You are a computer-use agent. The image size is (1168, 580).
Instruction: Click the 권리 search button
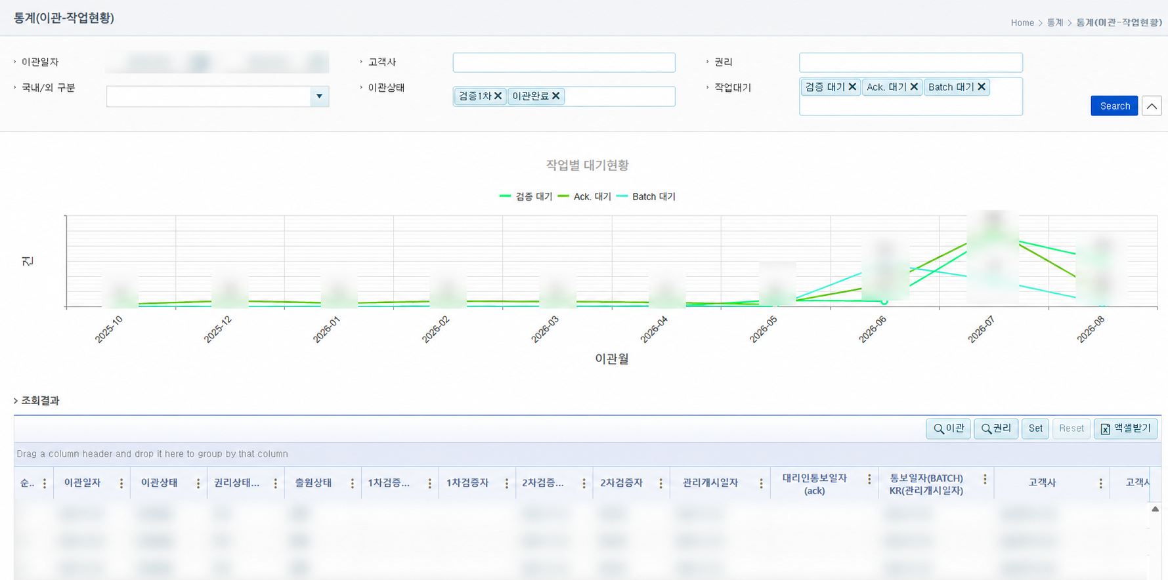click(996, 428)
